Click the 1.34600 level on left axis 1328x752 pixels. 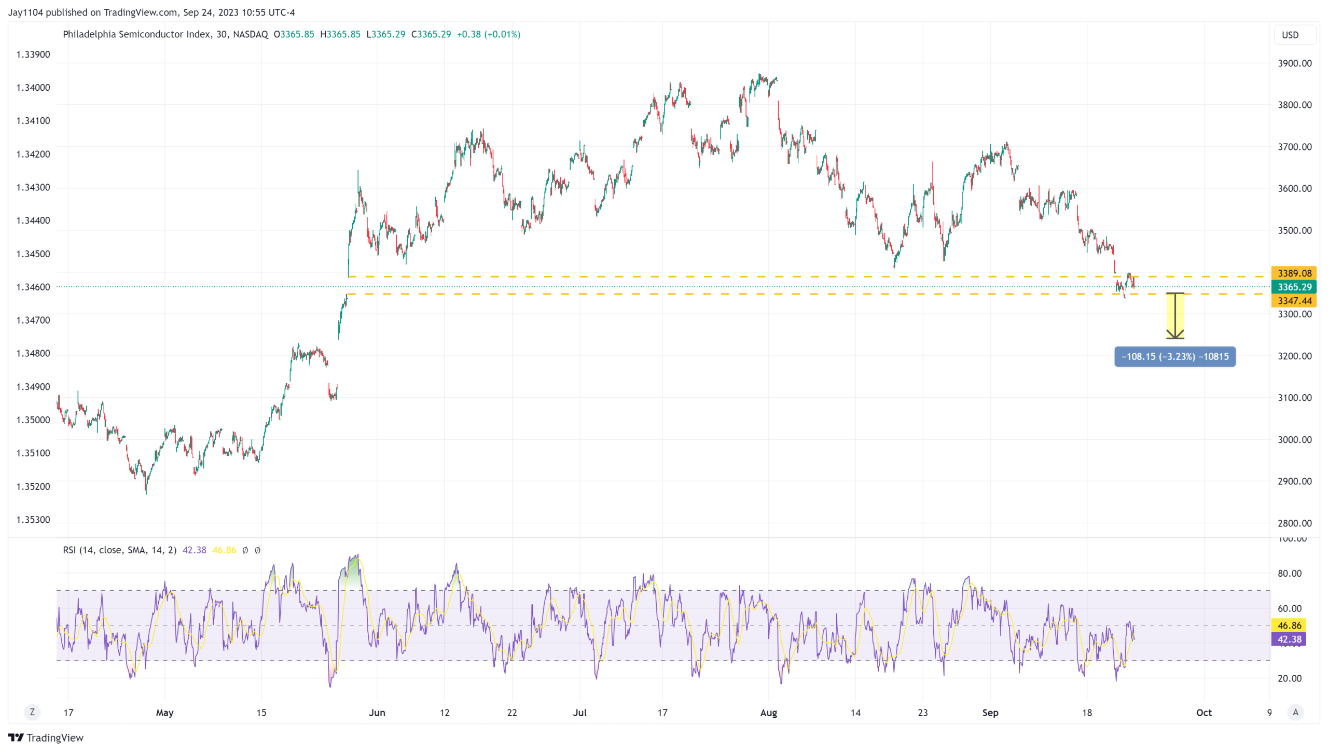(33, 287)
